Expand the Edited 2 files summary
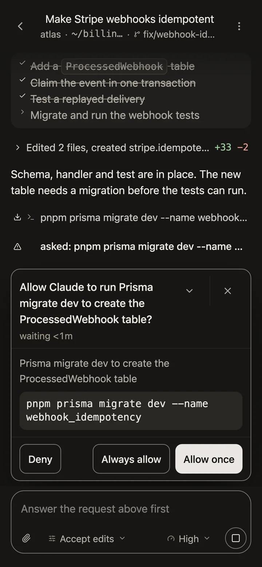Image resolution: width=262 pixels, height=567 pixels. (131, 147)
